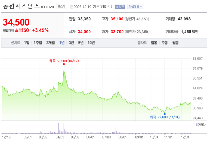The height and width of the screenshot is (142, 207).
Task: Select the 10년 line chart tab
Action: coord(91,43)
